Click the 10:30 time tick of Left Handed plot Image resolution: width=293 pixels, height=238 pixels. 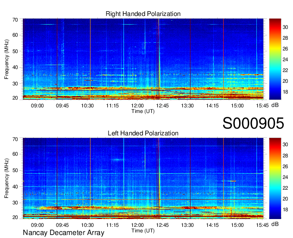point(87,225)
